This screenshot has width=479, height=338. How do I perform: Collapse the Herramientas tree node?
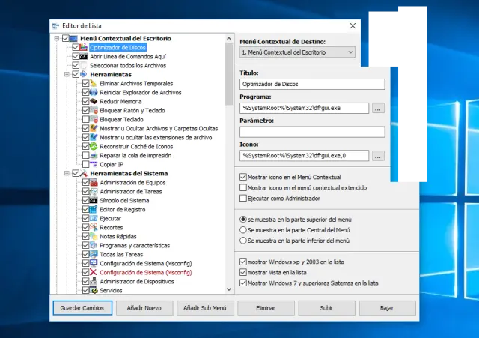67,74
